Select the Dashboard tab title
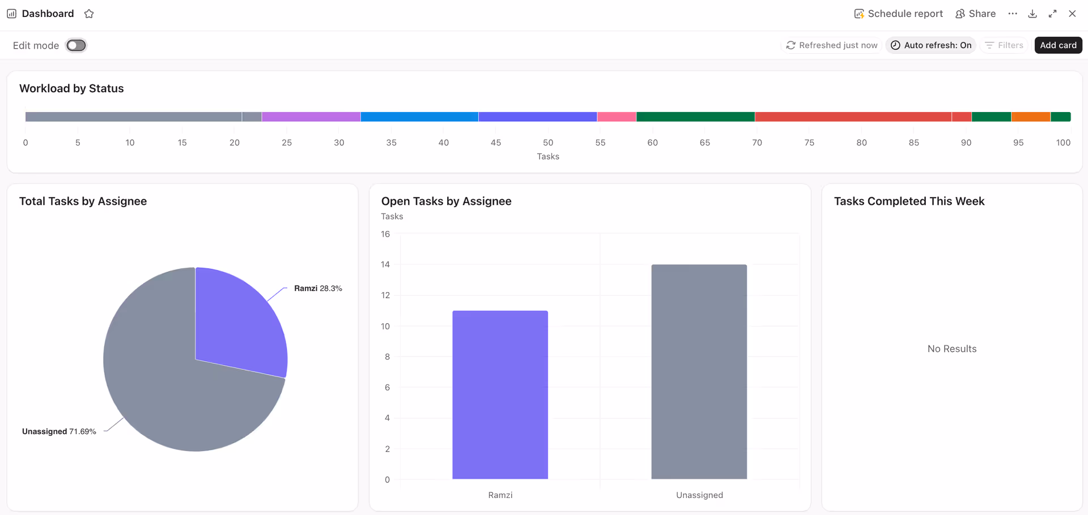The width and height of the screenshot is (1088, 515). pyautogui.click(x=47, y=13)
